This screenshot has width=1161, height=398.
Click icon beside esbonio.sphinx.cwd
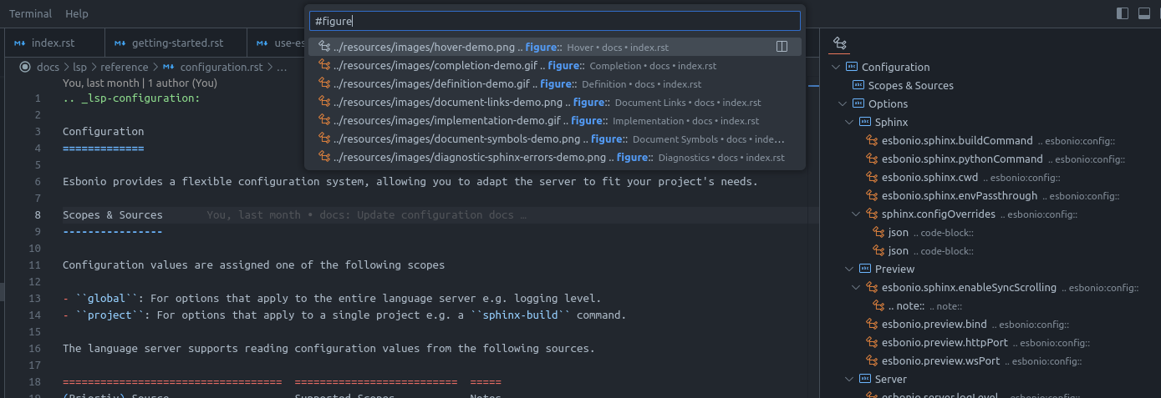click(x=873, y=177)
